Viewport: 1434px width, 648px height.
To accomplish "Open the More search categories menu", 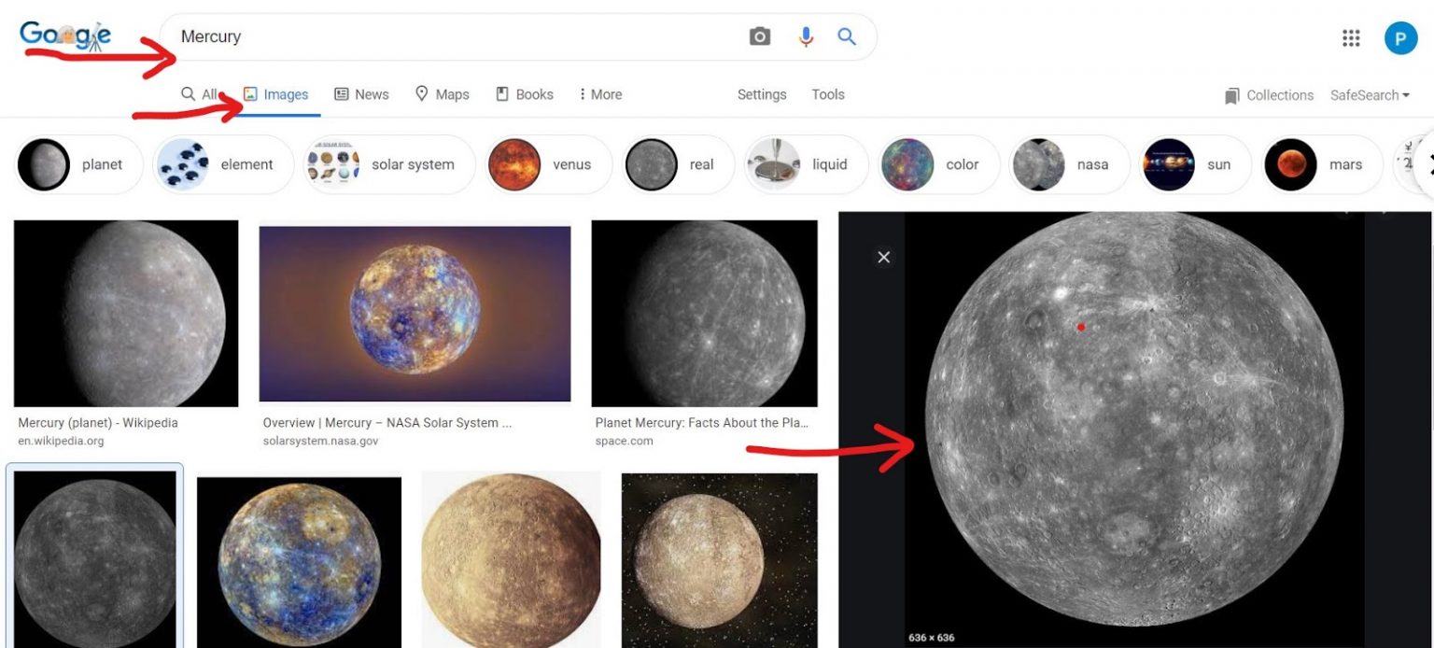I will pos(599,94).
